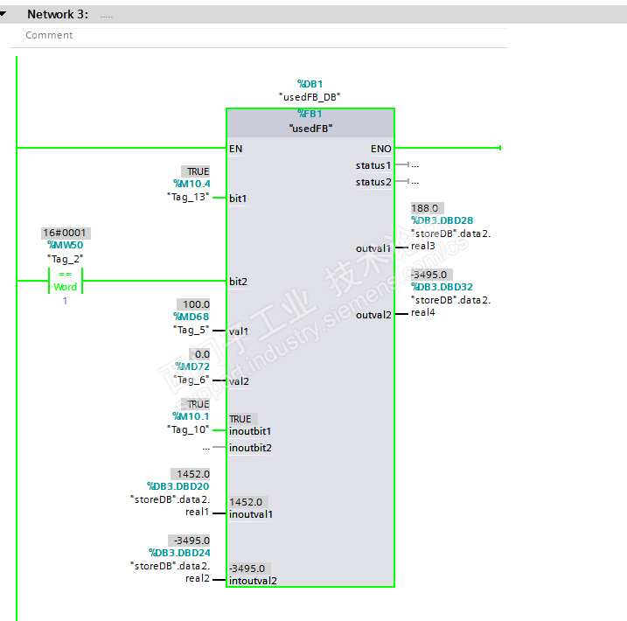
Task: Click the empty operand placeholder for status1
Action: tap(415, 164)
